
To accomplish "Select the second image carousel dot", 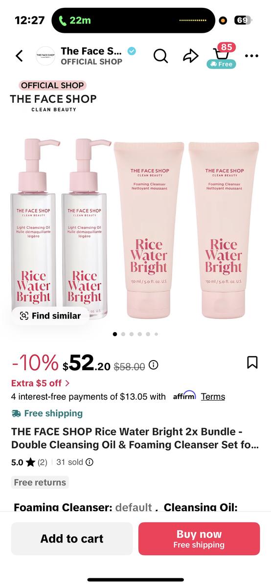I will [x=123, y=334].
